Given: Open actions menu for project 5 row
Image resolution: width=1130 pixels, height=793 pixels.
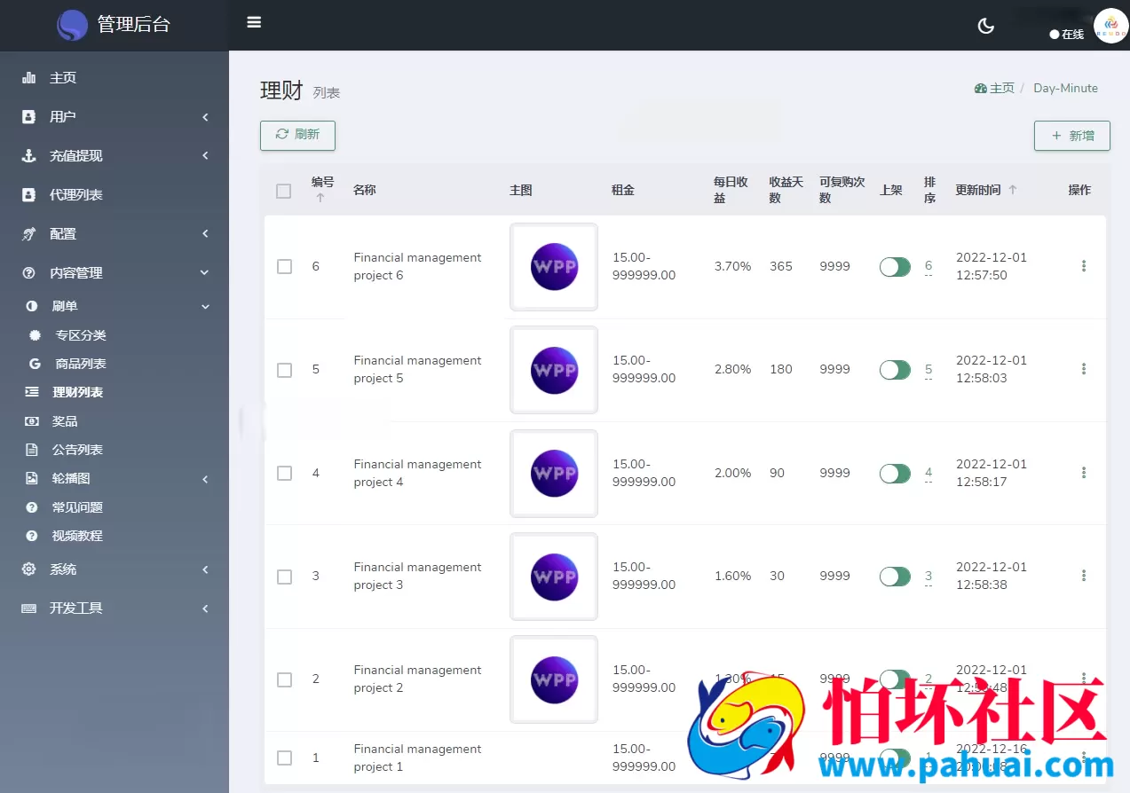Looking at the screenshot, I should (1083, 369).
